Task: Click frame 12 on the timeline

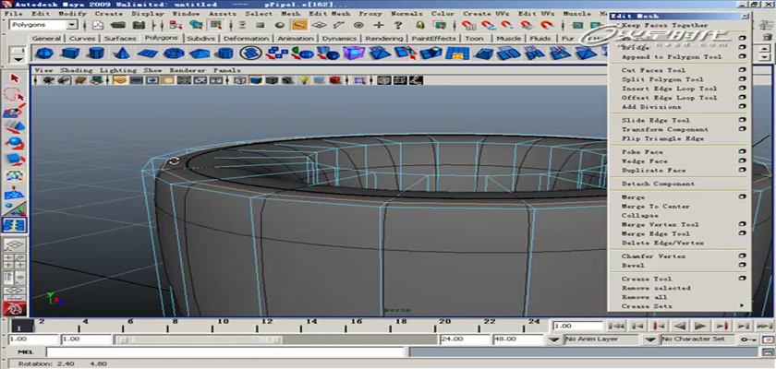Action: [x=266, y=327]
